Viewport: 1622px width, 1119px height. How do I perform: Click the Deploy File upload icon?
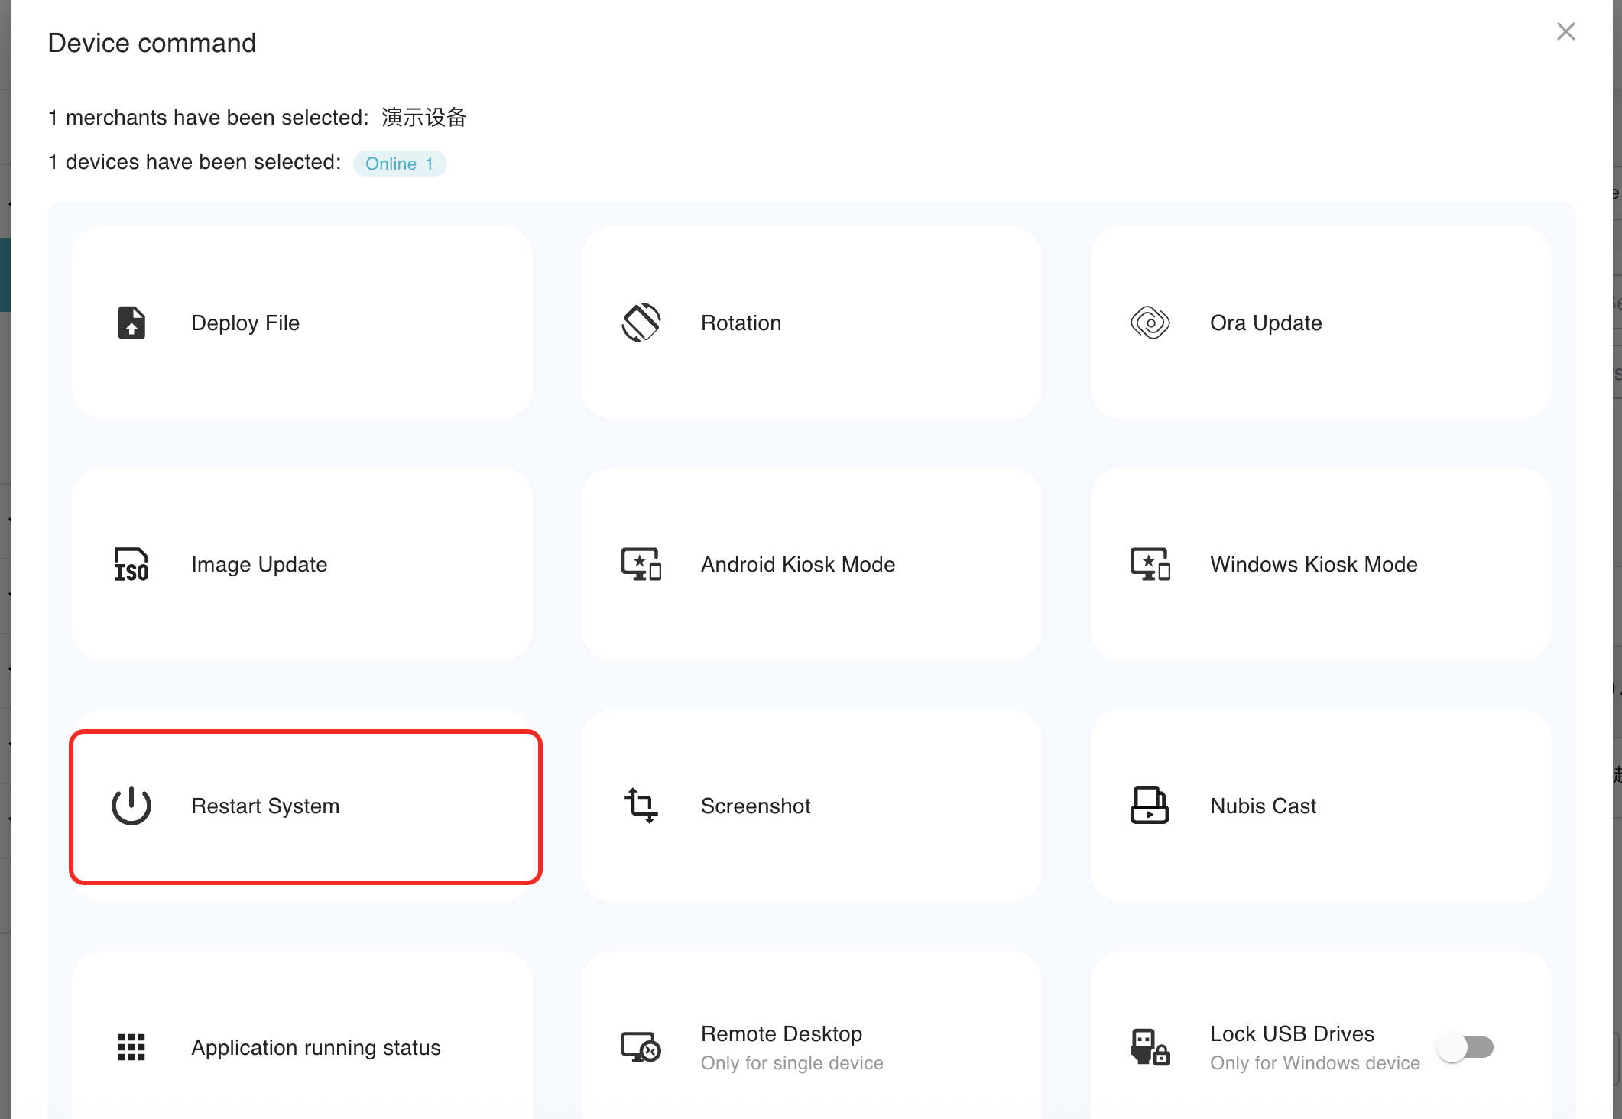tap(131, 323)
